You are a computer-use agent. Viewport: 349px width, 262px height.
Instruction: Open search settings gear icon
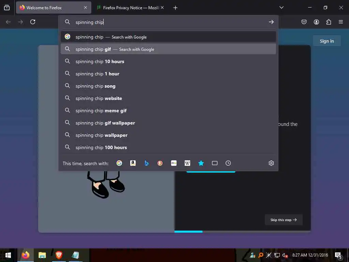click(271, 163)
